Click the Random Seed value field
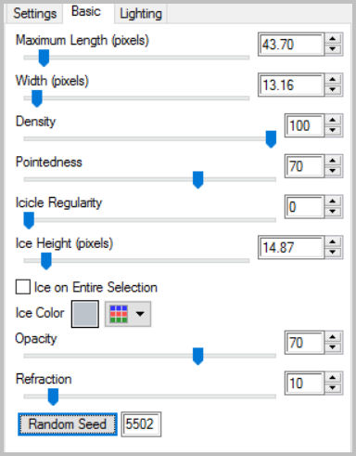The width and height of the screenshot is (356, 456). [x=141, y=424]
